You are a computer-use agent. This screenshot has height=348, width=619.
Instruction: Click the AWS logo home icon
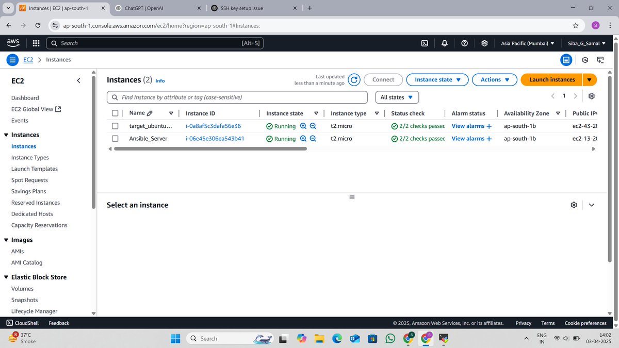coord(13,43)
